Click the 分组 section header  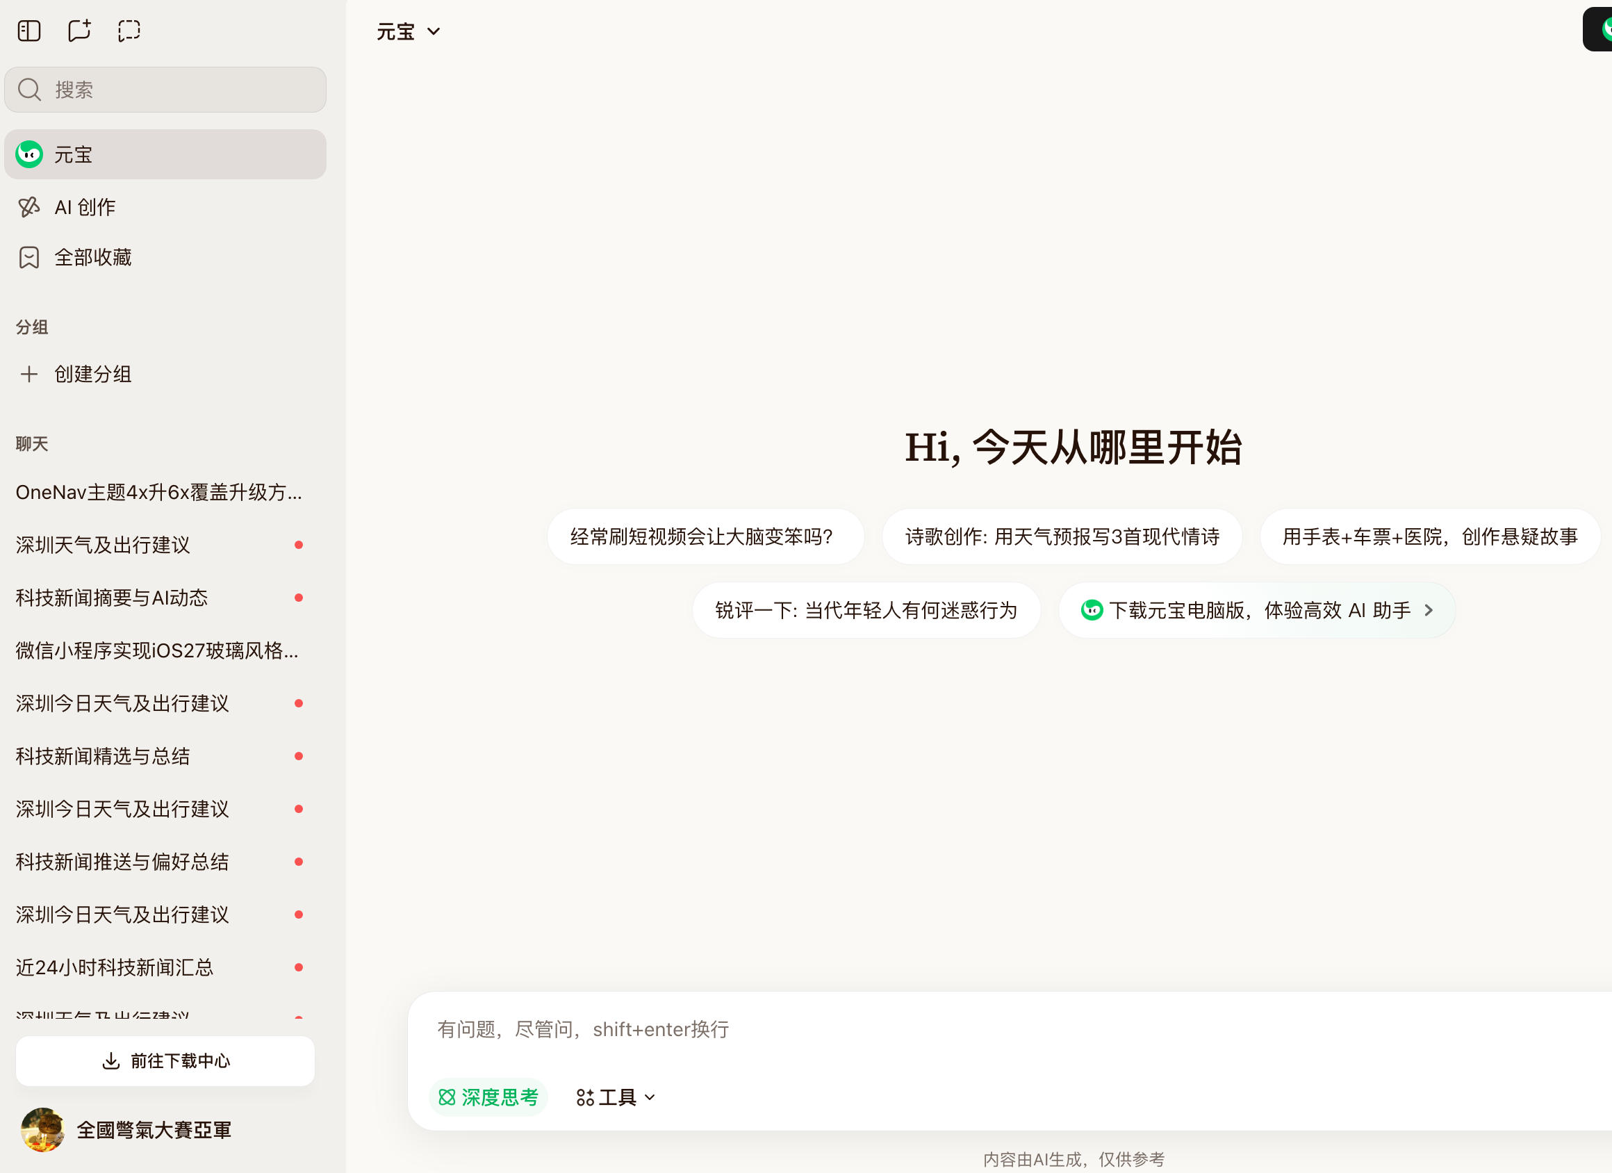(32, 327)
